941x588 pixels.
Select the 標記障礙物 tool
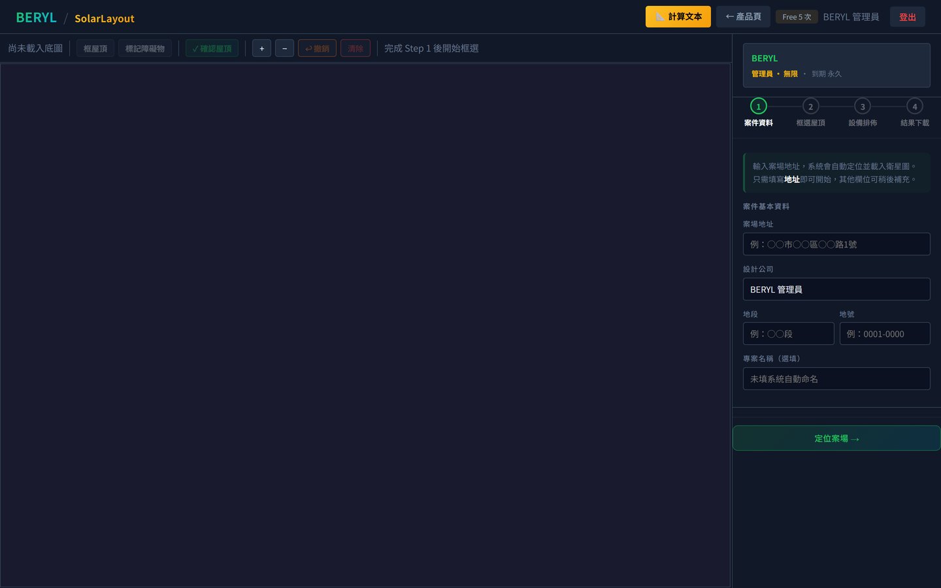[145, 48]
